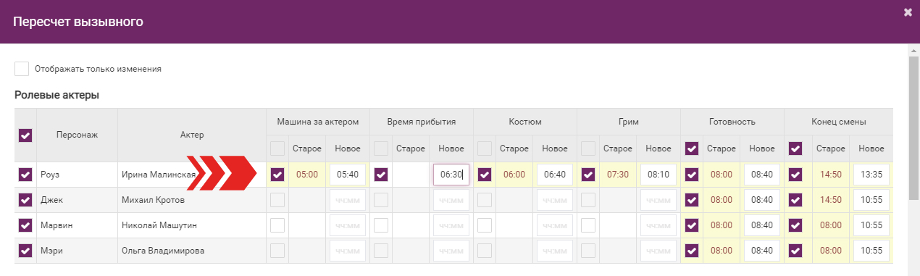Check the Время прибытия header checkbox

pyautogui.click(x=381, y=149)
